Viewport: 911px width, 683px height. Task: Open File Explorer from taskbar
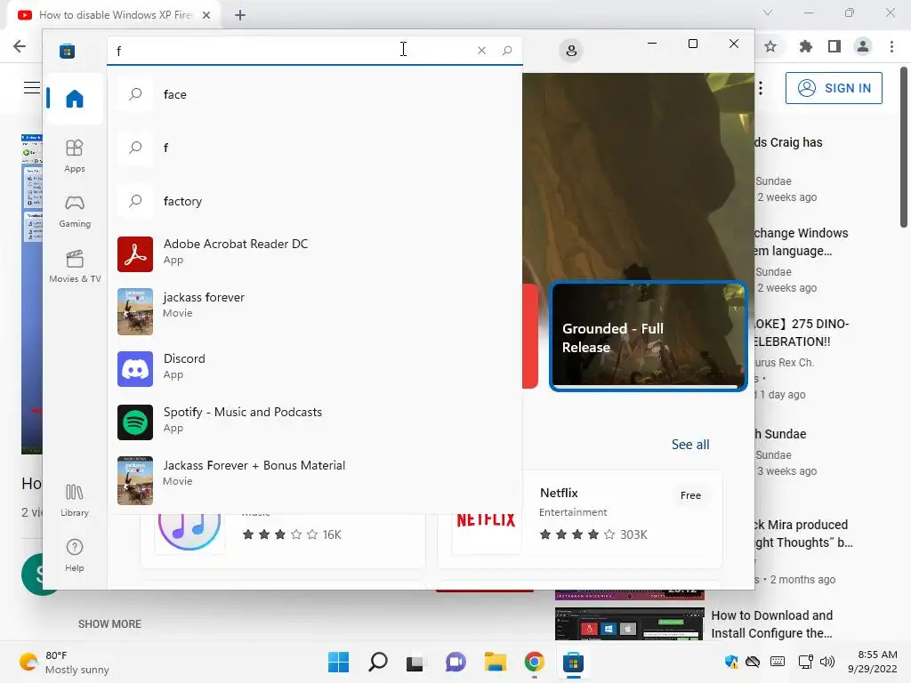(495, 662)
